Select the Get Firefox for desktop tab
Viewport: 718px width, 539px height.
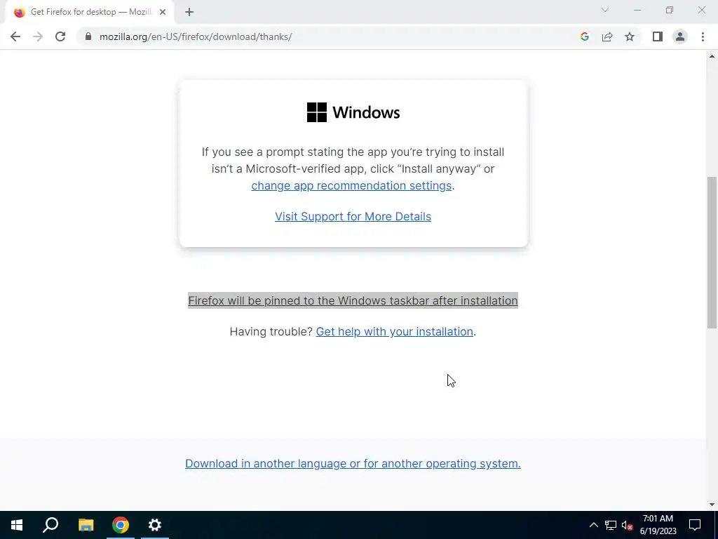[90, 13]
